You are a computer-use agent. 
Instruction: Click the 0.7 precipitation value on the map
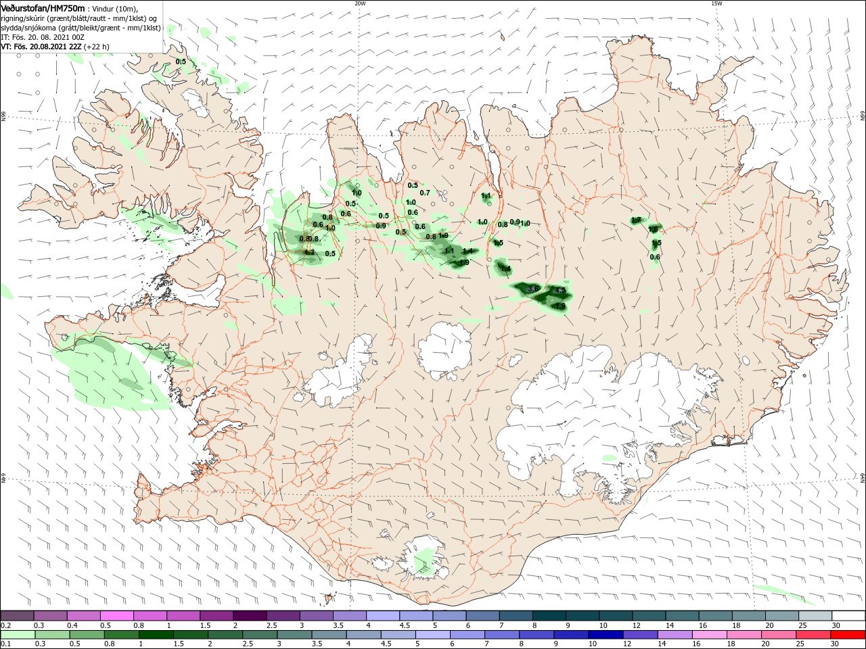pos(425,193)
